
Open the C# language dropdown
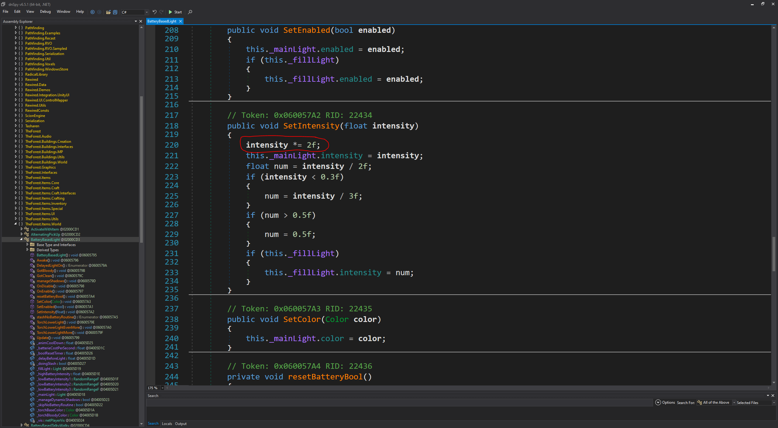[147, 12]
